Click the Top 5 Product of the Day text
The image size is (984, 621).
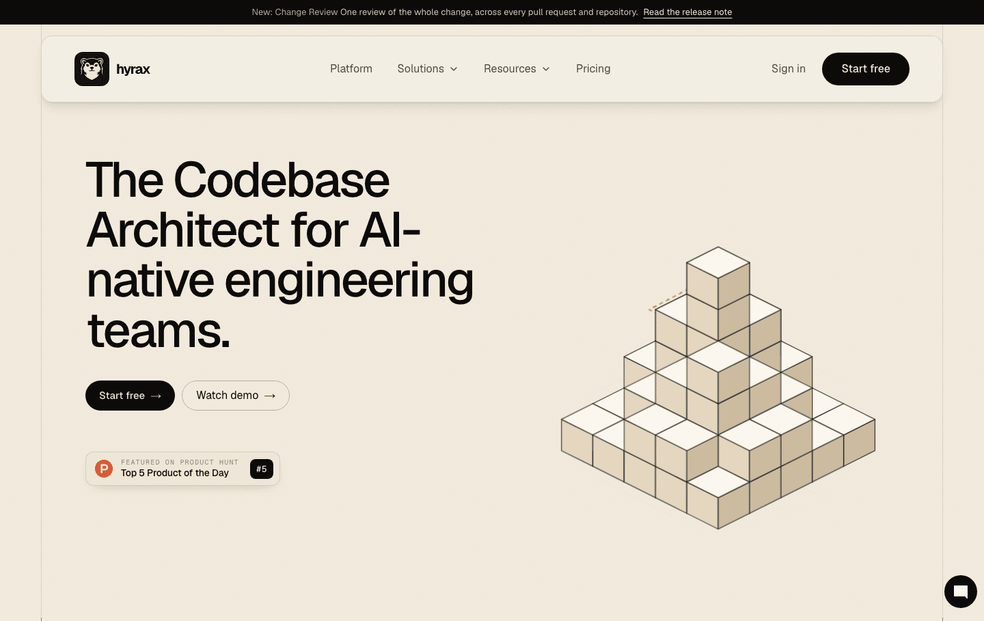click(175, 473)
